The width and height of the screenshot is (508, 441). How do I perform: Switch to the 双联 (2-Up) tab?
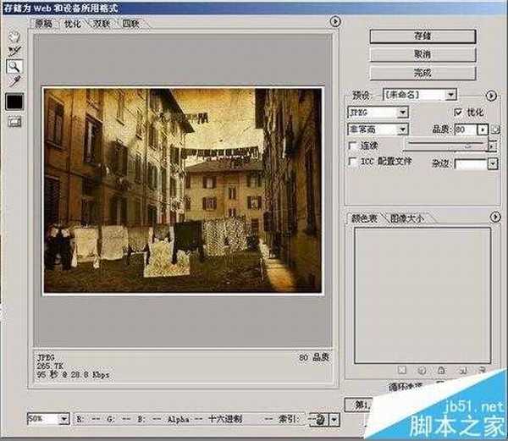(x=102, y=24)
